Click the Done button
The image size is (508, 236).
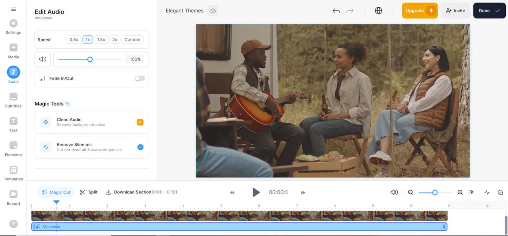(489, 11)
